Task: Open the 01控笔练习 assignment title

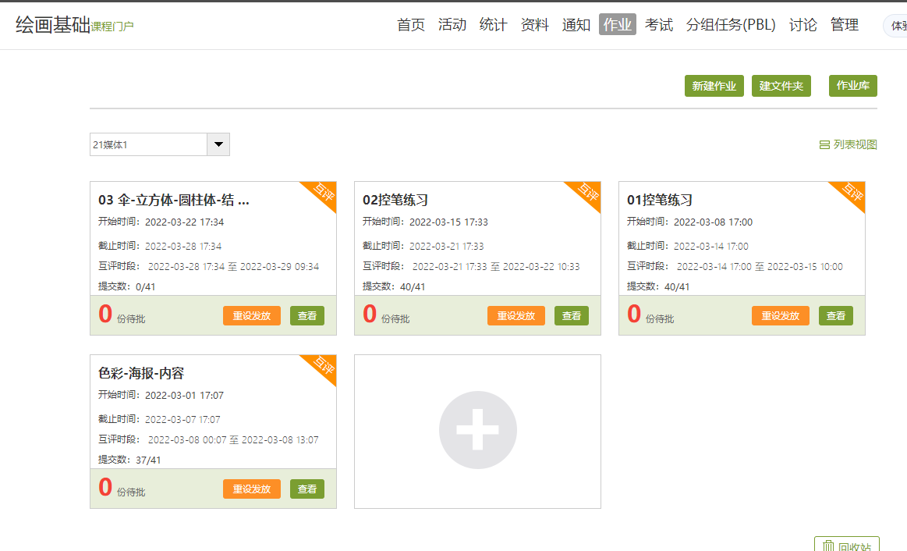Action: [660, 201]
